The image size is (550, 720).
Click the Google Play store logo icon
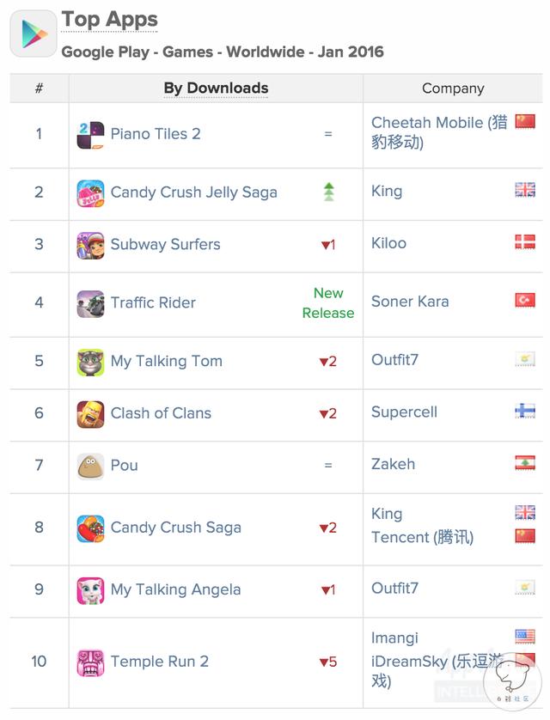(x=34, y=34)
